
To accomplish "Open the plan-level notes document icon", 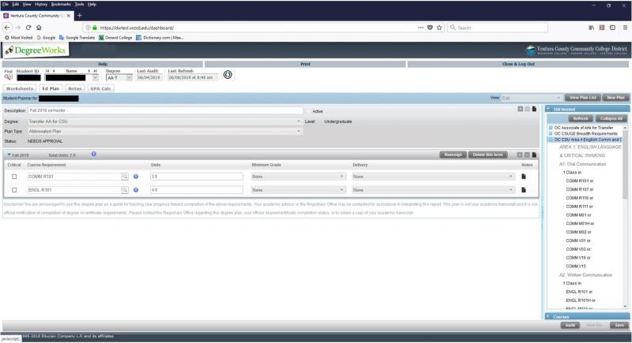I will [534, 109].
